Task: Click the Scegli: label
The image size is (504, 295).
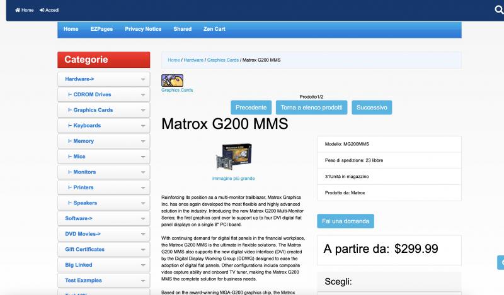Action: coord(338,282)
